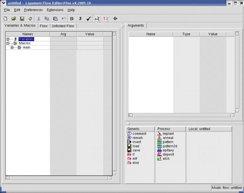Select the else command in Generic list
This screenshot has height=193, width=244.
point(133,163)
